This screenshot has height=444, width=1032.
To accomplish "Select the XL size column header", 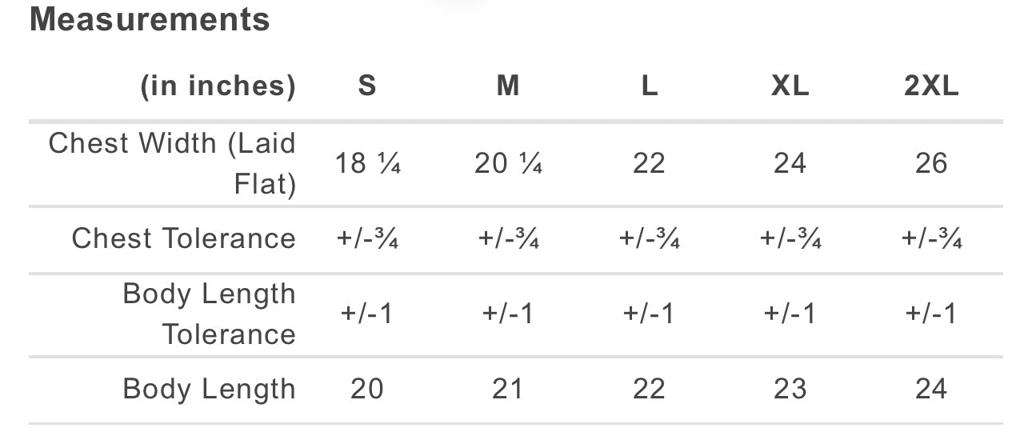I will pyautogui.click(x=790, y=86).
